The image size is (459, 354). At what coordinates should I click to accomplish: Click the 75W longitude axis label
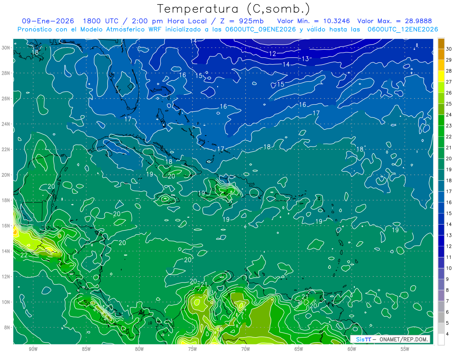(192, 349)
